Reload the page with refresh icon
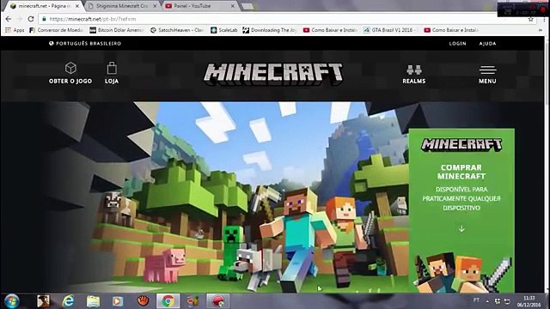Image resolution: width=550 pixels, height=309 pixels. pyautogui.click(x=31, y=19)
